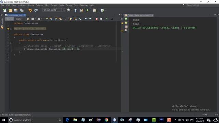Open the Team menu
The width and height of the screenshot is (219, 123).
(69, 5)
